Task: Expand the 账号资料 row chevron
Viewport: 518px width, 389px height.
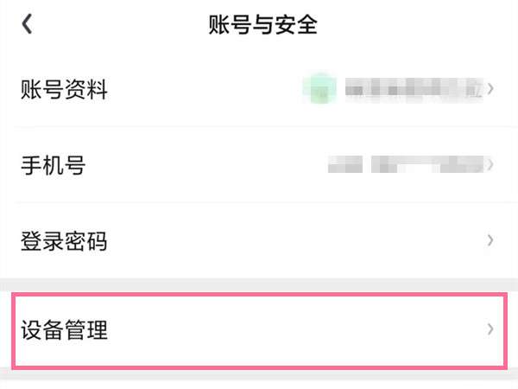Action: [x=490, y=88]
